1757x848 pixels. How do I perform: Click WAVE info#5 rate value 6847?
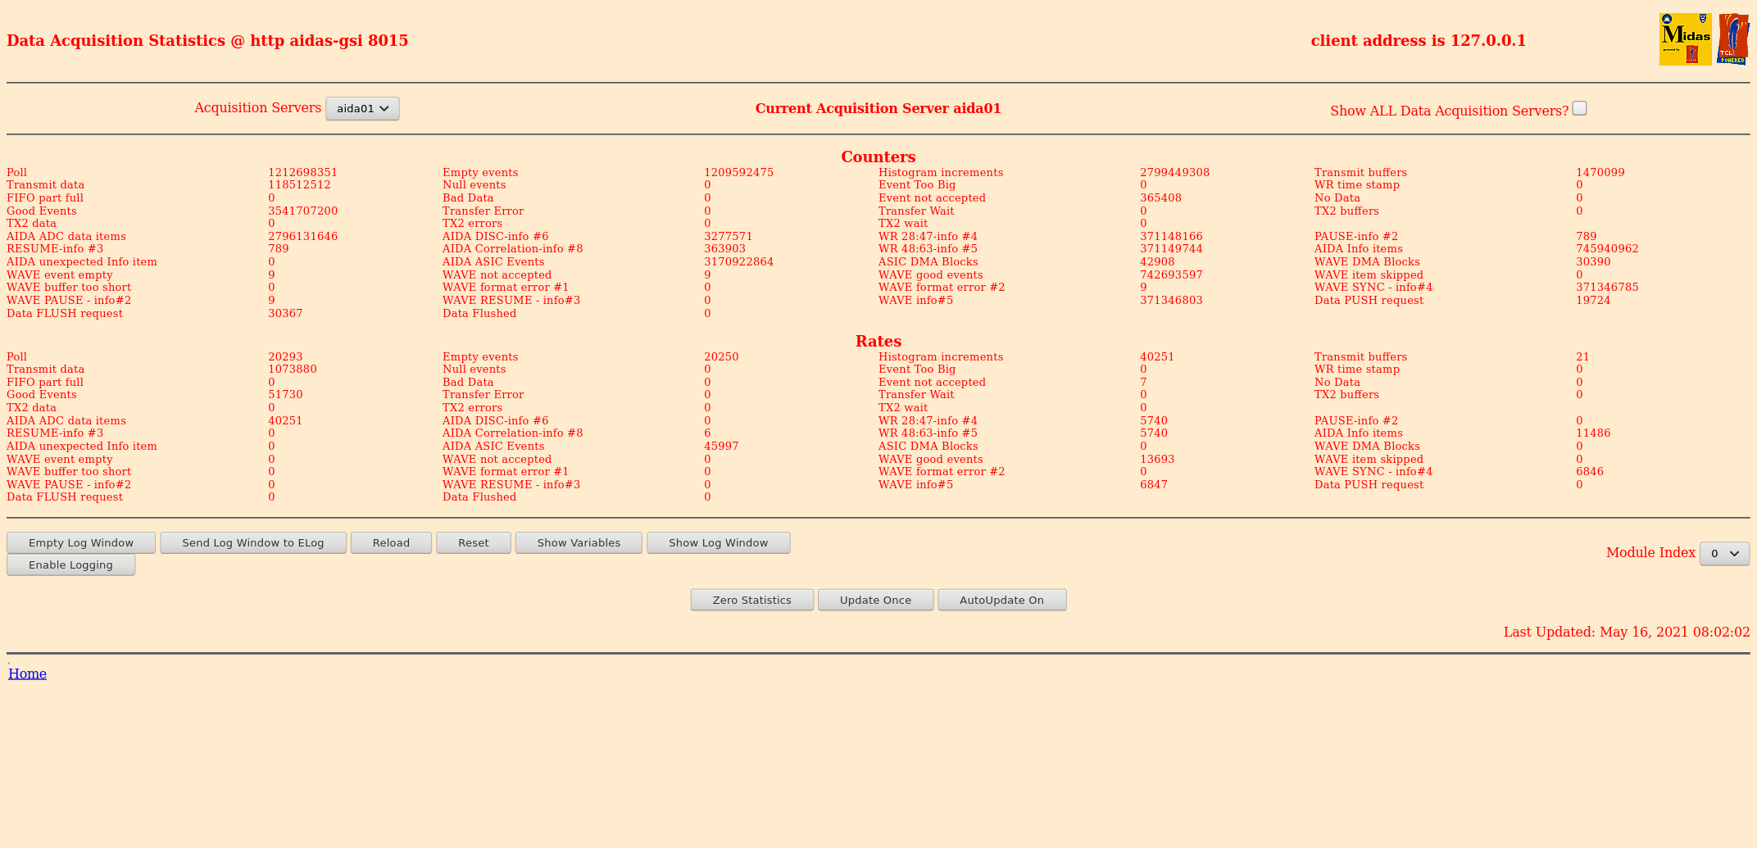coord(1154,484)
